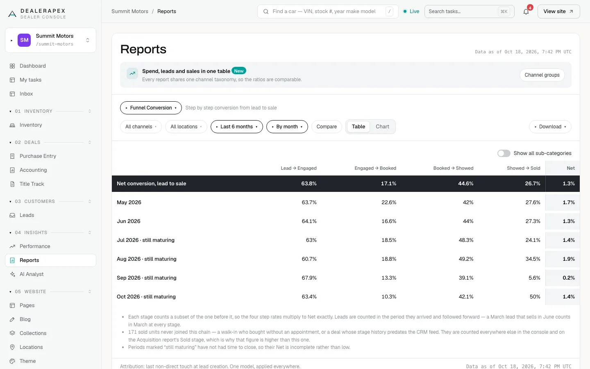Click the Compare button
The image size is (590, 369).
click(x=327, y=127)
